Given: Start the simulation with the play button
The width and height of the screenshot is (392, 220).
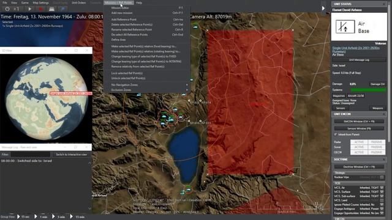Looking at the screenshot, I should (30, 9).
